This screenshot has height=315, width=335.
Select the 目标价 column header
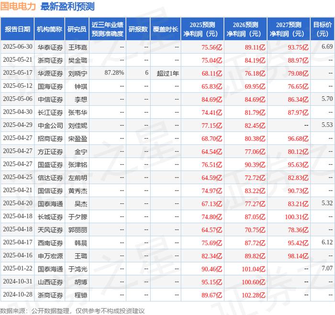pyautogui.click(x=323, y=29)
